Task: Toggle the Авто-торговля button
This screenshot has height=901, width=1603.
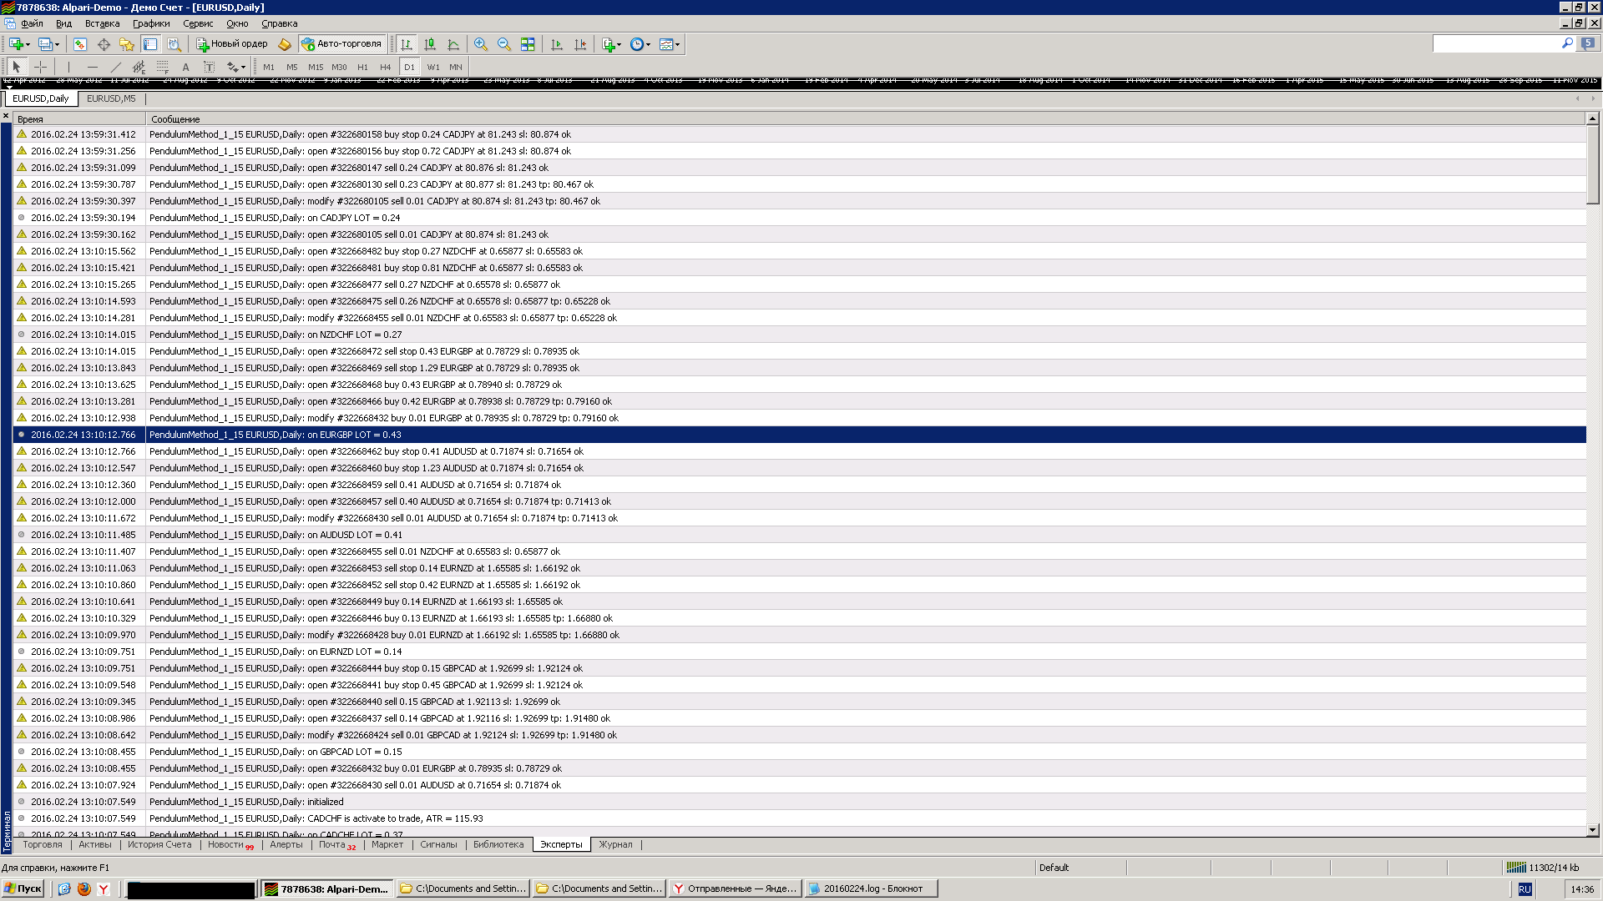Action: coord(341,44)
